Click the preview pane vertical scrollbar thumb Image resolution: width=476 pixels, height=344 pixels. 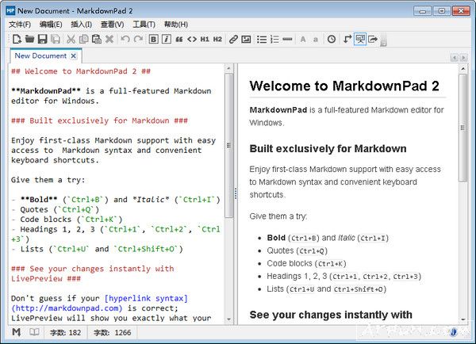tap(463, 128)
